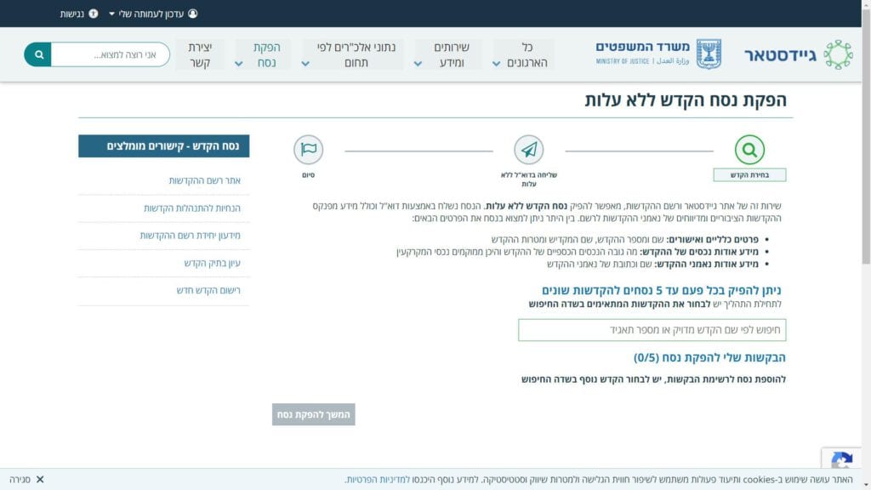Click the endowment name search field

click(652, 330)
